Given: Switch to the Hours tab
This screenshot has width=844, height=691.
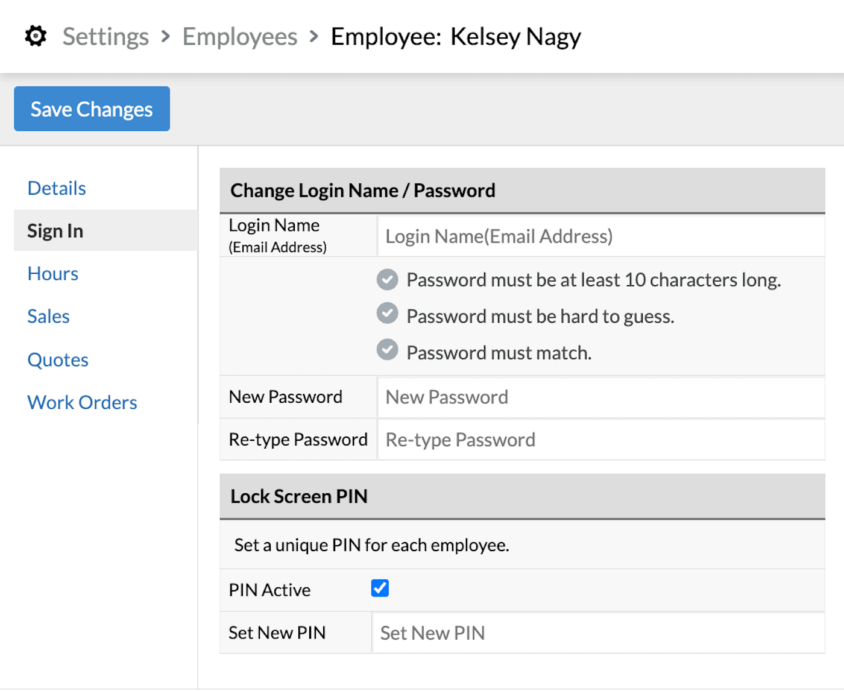Looking at the screenshot, I should pyautogui.click(x=53, y=274).
